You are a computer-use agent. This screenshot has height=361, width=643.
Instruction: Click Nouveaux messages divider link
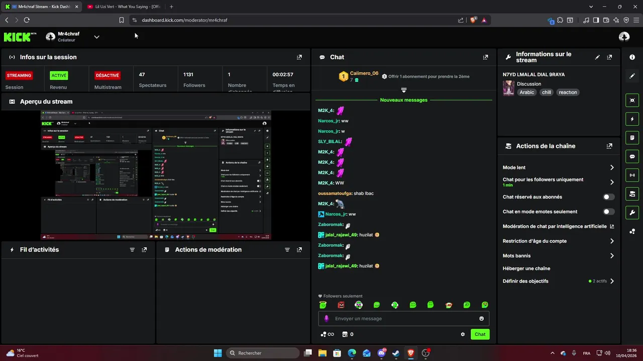click(403, 100)
